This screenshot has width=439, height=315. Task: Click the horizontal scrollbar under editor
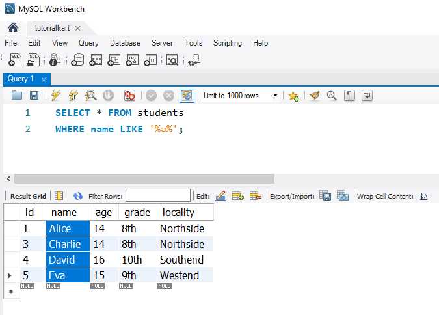144,178
